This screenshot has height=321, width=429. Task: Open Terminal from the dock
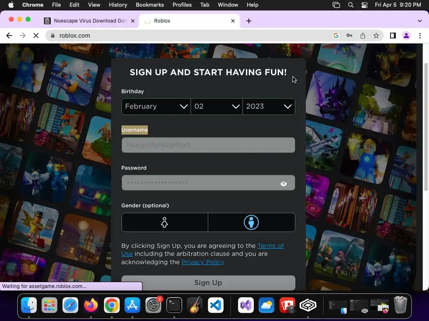pos(174,305)
